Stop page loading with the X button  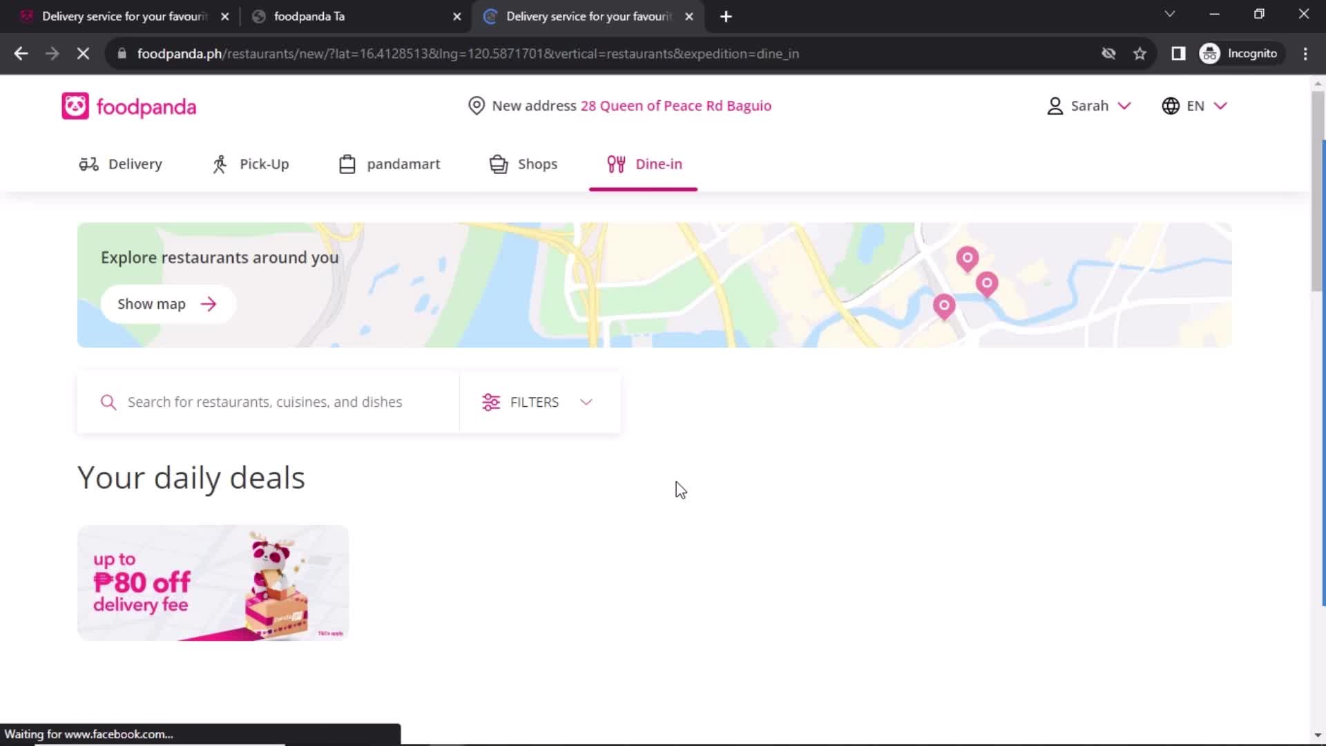tap(83, 54)
